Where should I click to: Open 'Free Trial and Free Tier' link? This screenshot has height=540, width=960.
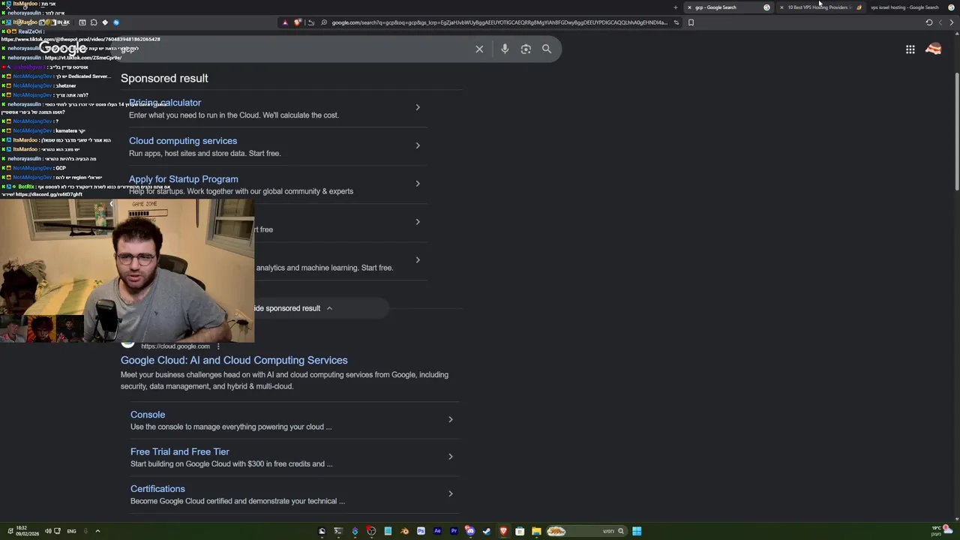click(x=180, y=451)
